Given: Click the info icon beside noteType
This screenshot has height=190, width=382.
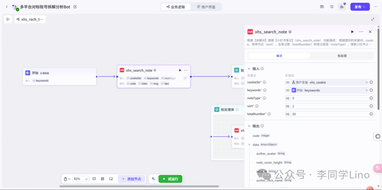Looking at the screenshot, I should [x=264, y=98].
